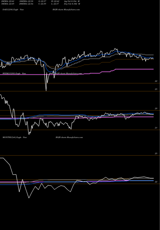Click the MONTHLY(48) Eagle View label
This screenshot has width=160, height=230.
click(x=15, y=137)
